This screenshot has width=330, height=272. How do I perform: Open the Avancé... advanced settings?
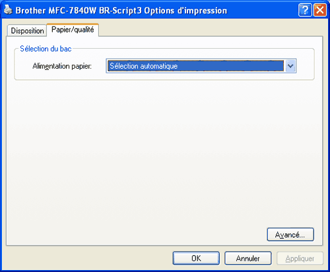(290, 234)
